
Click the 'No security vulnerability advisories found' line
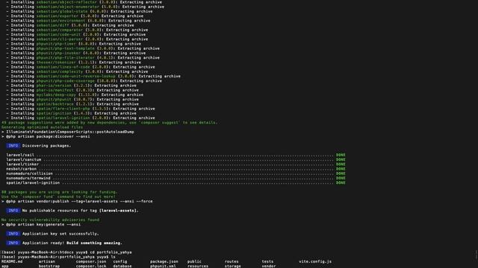[x=50, y=220]
